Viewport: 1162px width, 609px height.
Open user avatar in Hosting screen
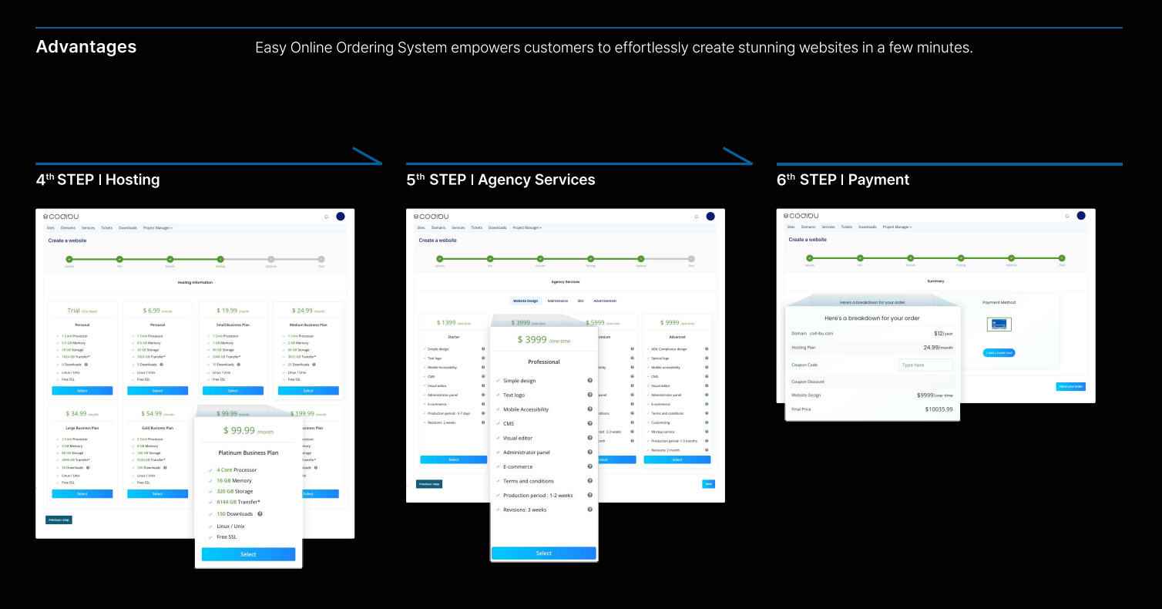pyautogui.click(x=341, y=217)
